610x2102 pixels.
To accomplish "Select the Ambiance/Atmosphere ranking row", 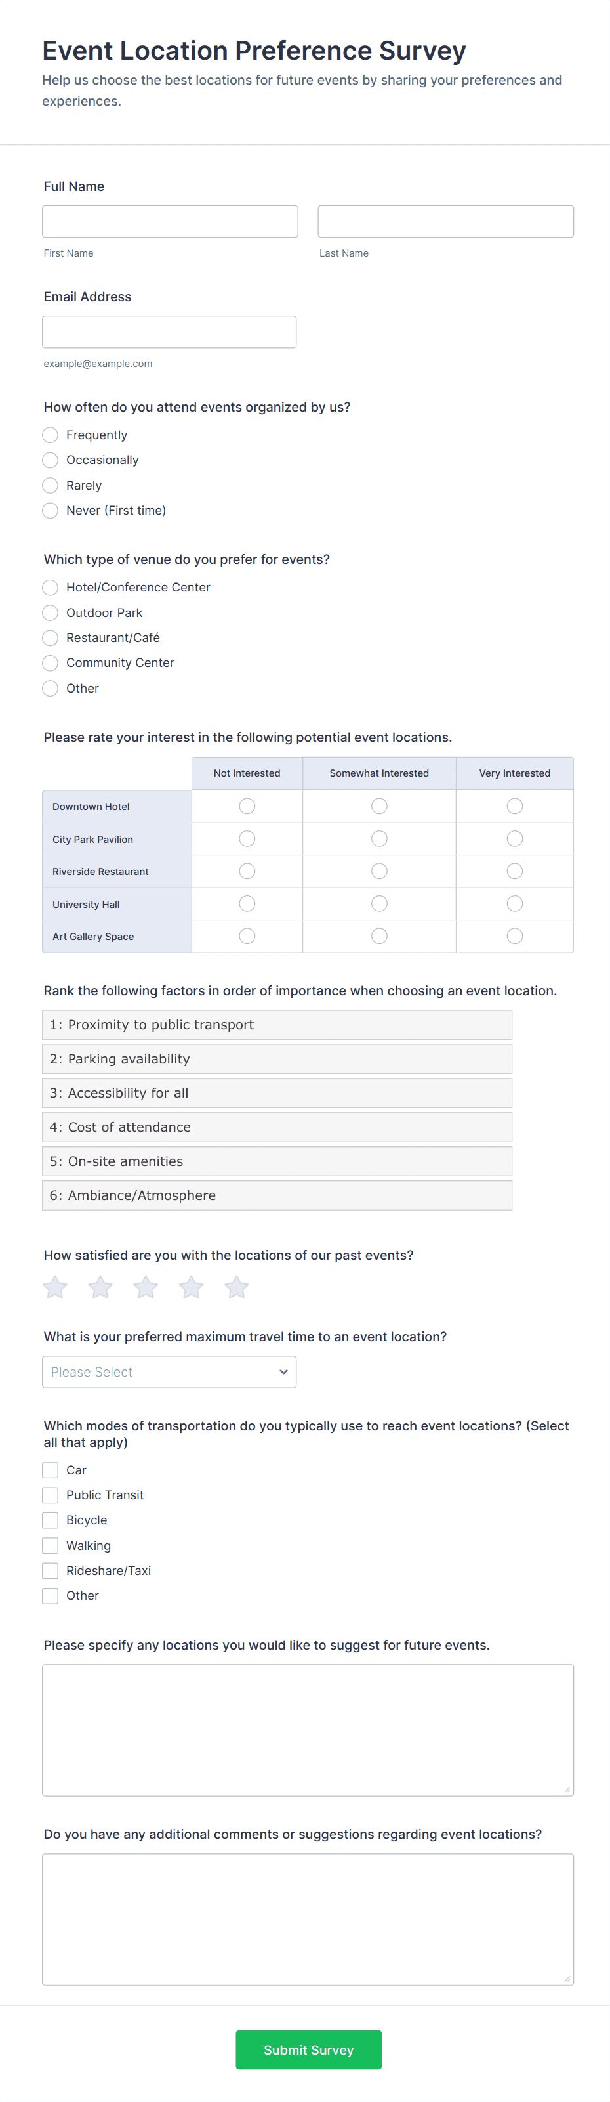I will coord(277,1195).
